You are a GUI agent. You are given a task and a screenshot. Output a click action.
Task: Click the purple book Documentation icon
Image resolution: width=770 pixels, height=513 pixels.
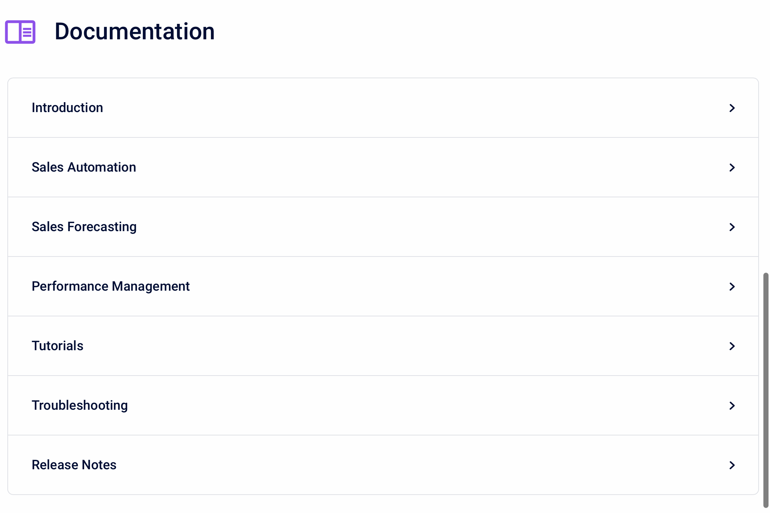tap(20, 32)
